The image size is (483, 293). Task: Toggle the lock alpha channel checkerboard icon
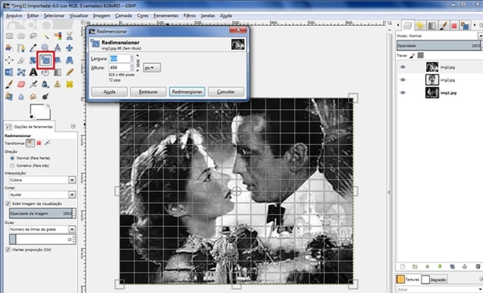(x=421, y=55)
